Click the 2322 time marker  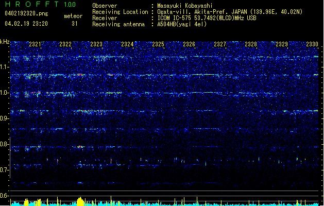(65, 44)
